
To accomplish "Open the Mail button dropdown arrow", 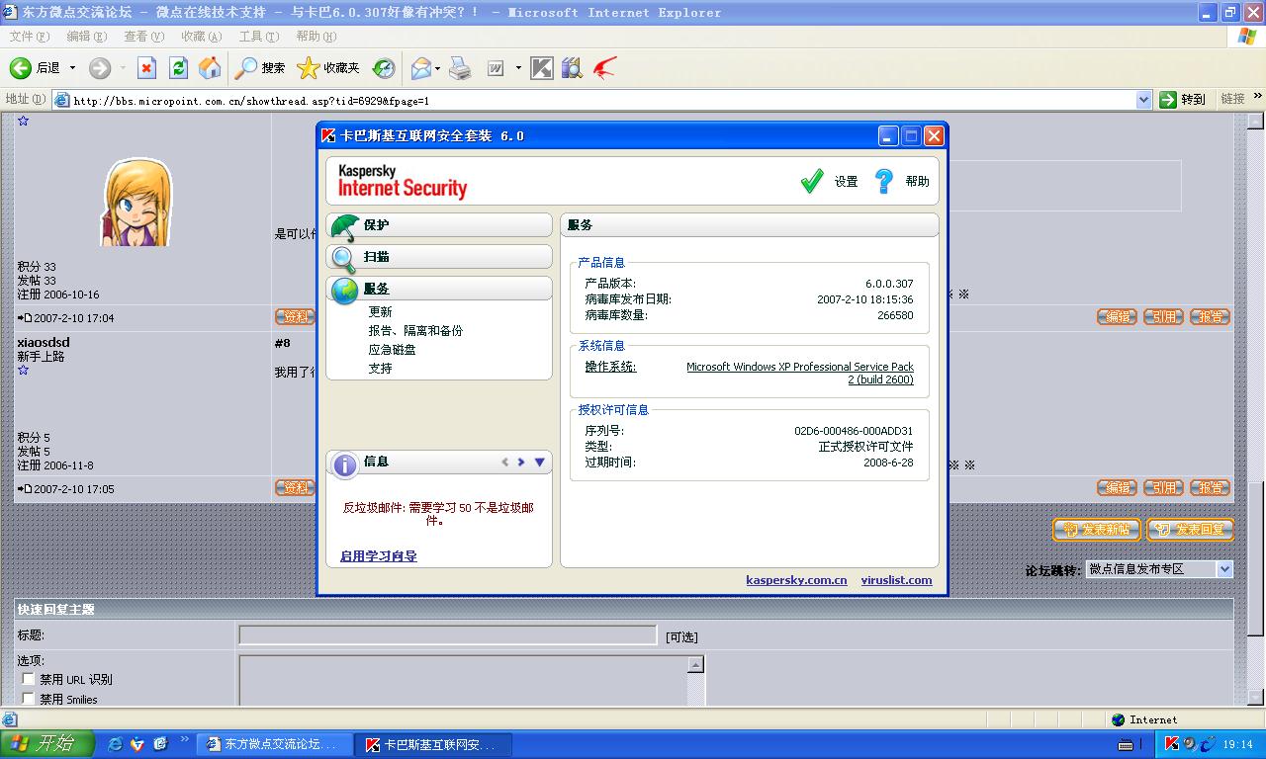I will 438,68.
